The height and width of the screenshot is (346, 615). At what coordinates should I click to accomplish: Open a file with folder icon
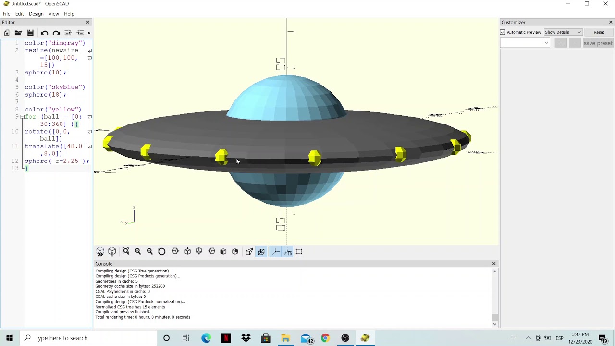click(18, 33)
